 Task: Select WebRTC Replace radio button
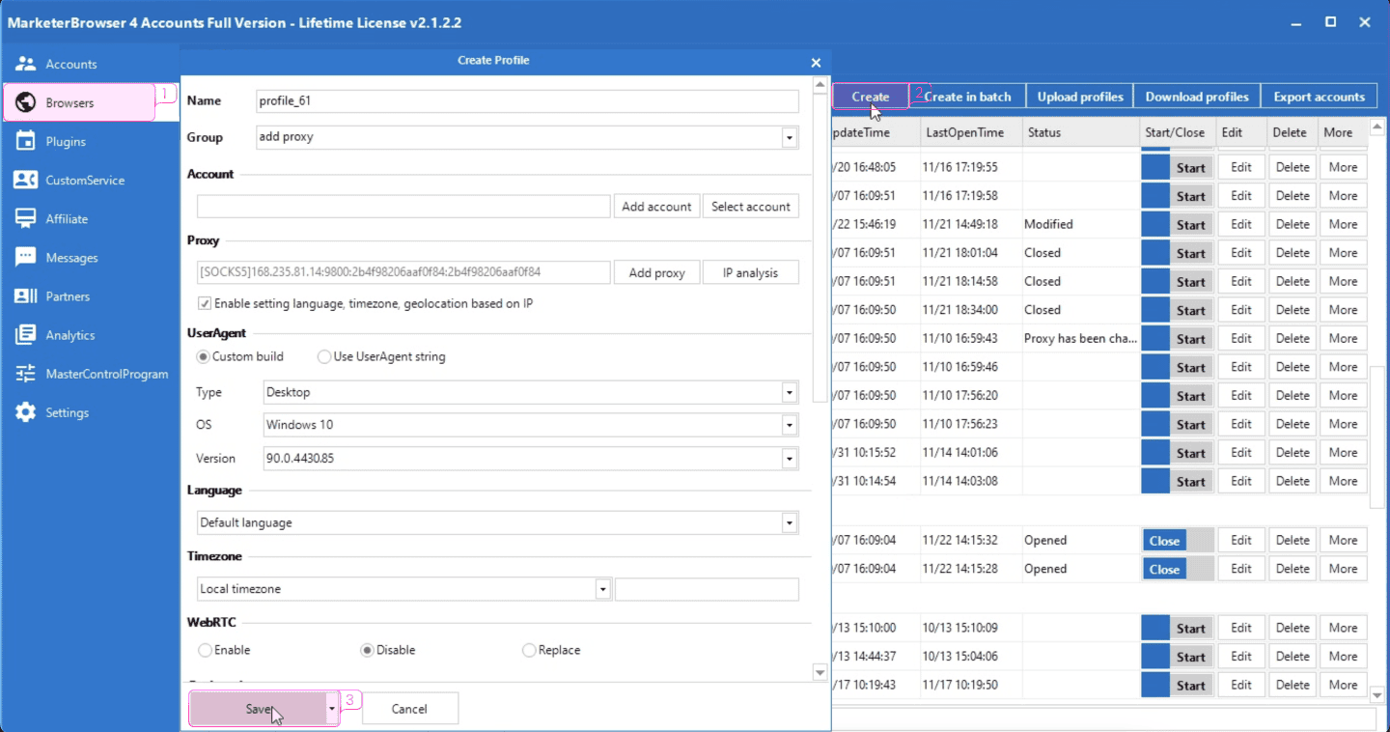(x=529, y=650)
